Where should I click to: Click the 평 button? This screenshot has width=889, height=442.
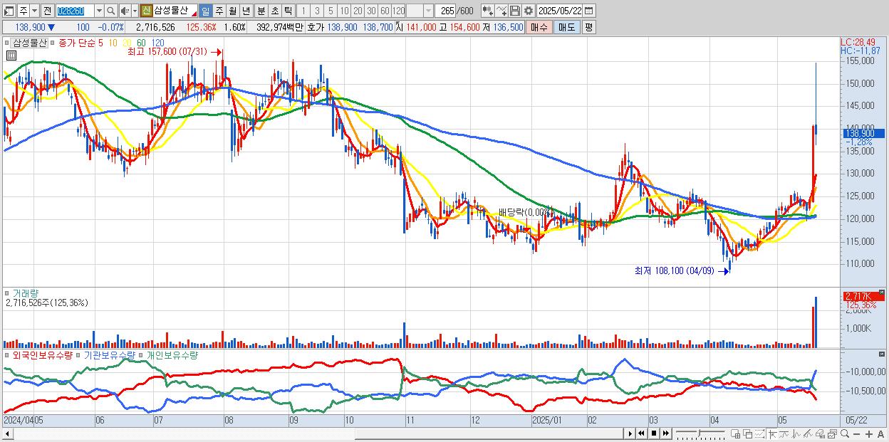(588, 27)
